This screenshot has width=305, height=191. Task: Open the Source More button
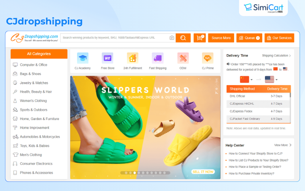pyautogui.click(x=221, y=38)
